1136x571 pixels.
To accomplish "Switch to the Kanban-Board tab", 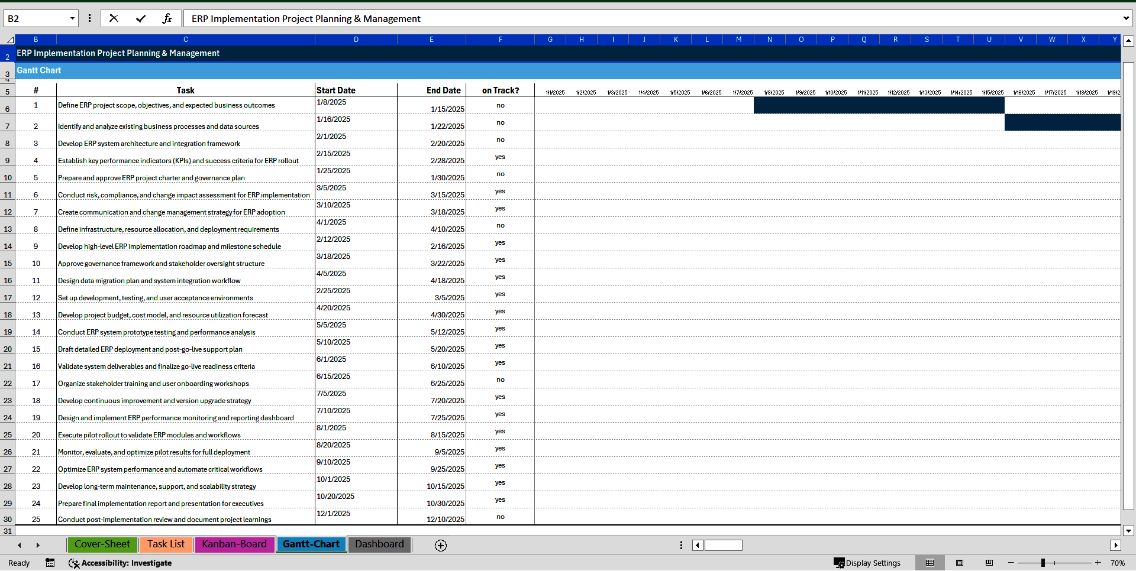I will (234, 544).
